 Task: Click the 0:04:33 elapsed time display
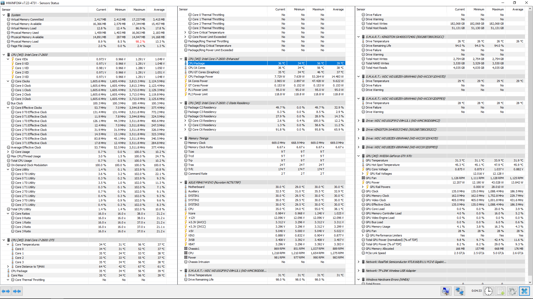tap(477, 291)
